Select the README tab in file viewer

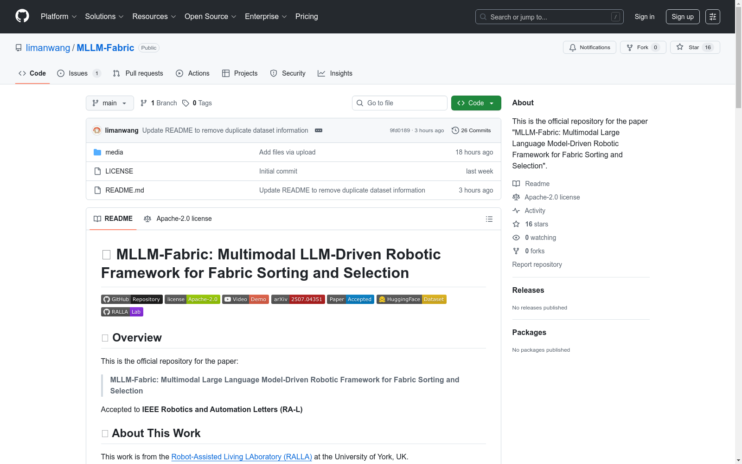[113, 219]
